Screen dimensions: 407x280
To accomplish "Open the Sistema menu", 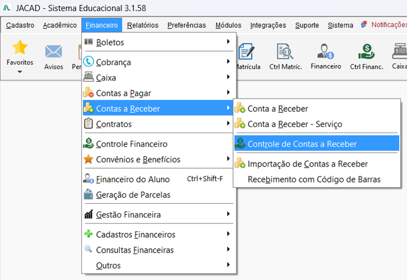I will [340, 25].
